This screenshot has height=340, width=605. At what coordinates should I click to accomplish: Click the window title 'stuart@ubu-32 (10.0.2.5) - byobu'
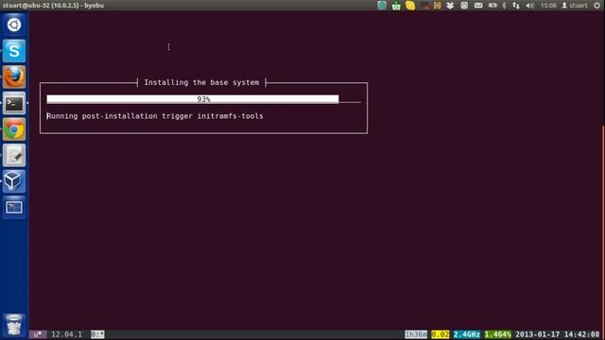pyautogui.click(x=53, y=6)
